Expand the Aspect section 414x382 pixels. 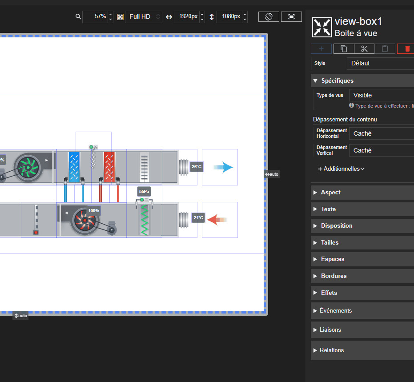[x=362, y=193]
